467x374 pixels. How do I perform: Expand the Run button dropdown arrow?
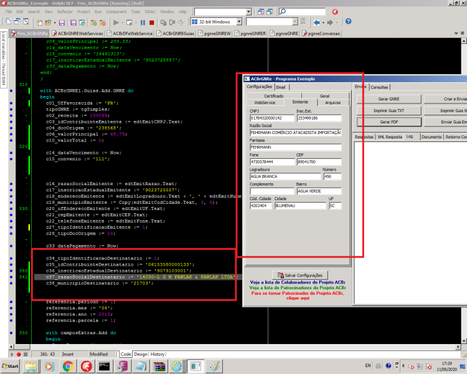(123, 22)
